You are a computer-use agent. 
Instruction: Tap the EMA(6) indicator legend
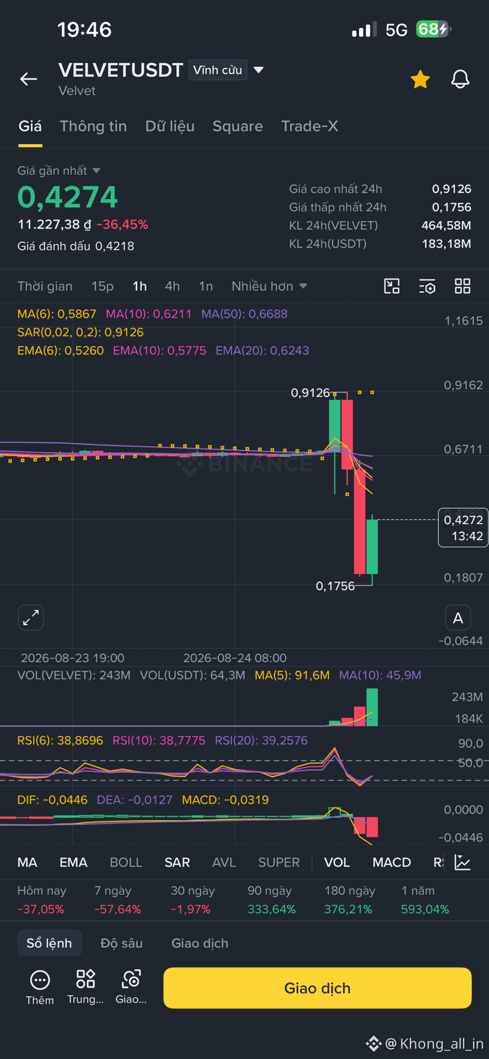coord(60,350)
